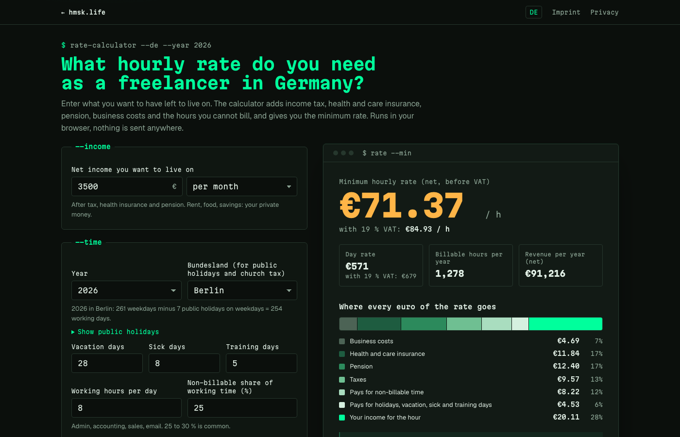
Task: Click the Sick days input field
Action: tap(184, 363)
